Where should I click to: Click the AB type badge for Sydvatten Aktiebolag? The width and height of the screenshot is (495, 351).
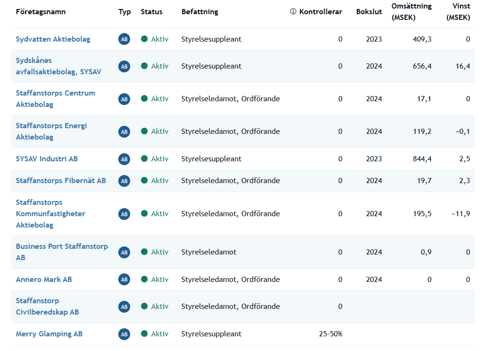pos(124,39)
